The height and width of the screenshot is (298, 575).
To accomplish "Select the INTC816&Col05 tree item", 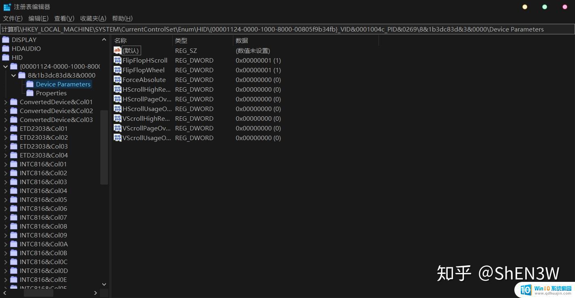I will (x=43, y=199).
